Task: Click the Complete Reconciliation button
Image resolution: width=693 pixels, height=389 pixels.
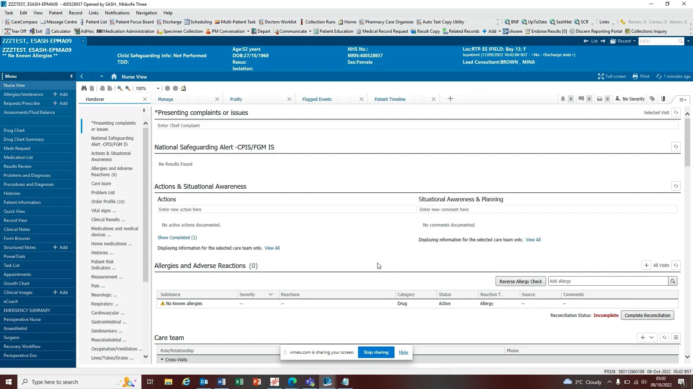Action: (647, 315)
